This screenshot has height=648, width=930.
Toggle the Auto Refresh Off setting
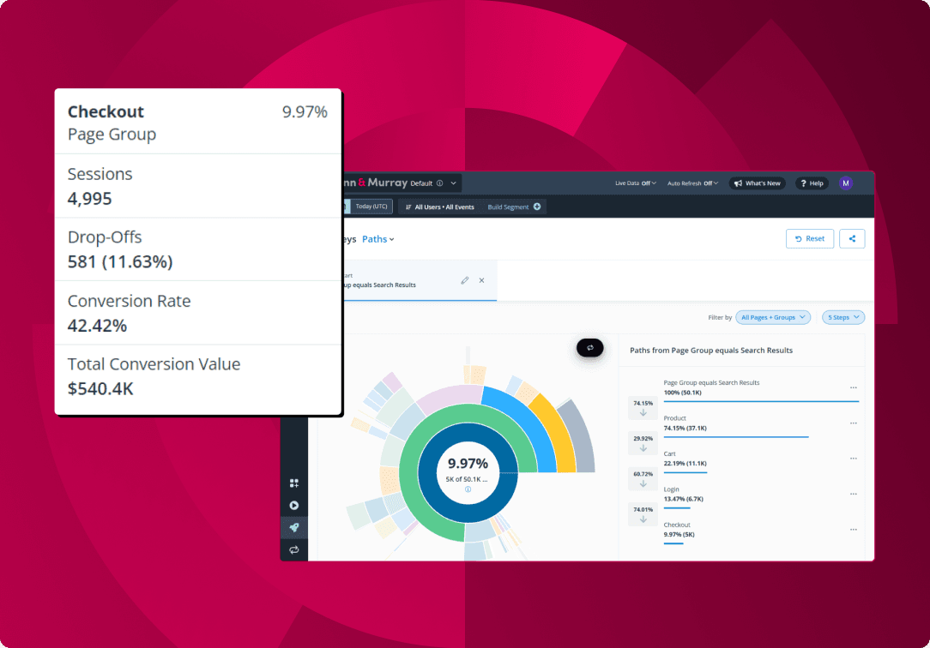pos(693,183)
